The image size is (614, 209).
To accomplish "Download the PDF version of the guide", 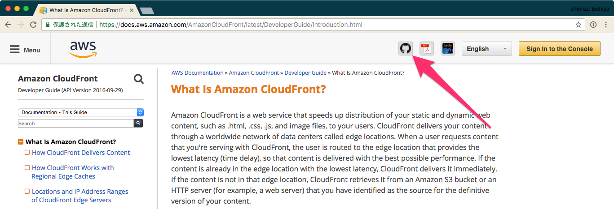I will click(426, 49).
